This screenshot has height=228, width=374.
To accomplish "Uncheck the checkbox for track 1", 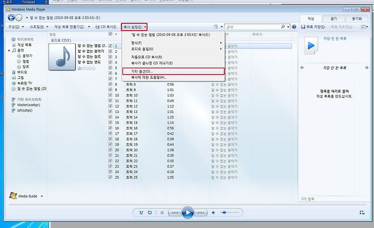I will (x=110, y=46).
